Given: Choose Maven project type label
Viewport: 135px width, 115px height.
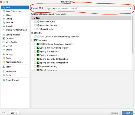Looking at the screenshot, I should pos(9,46).
